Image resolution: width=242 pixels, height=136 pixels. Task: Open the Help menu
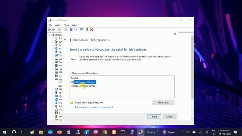click(x=74, y=25)
